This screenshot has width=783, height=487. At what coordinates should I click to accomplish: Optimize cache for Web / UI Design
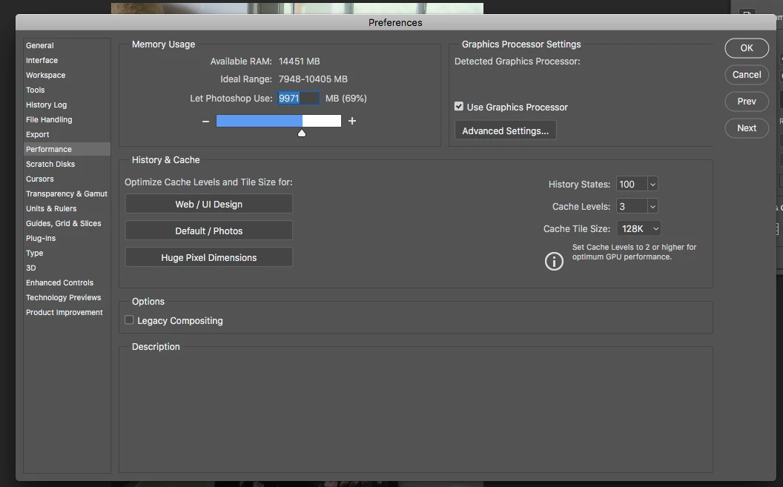pyautogui.click(x=209, y=204)
